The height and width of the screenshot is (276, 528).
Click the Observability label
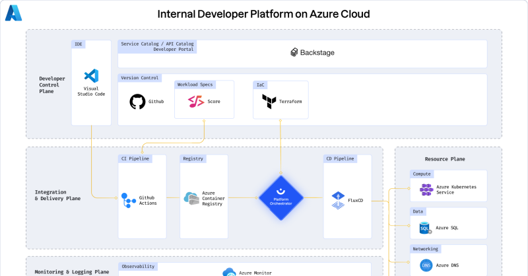(x=138, y=267)
